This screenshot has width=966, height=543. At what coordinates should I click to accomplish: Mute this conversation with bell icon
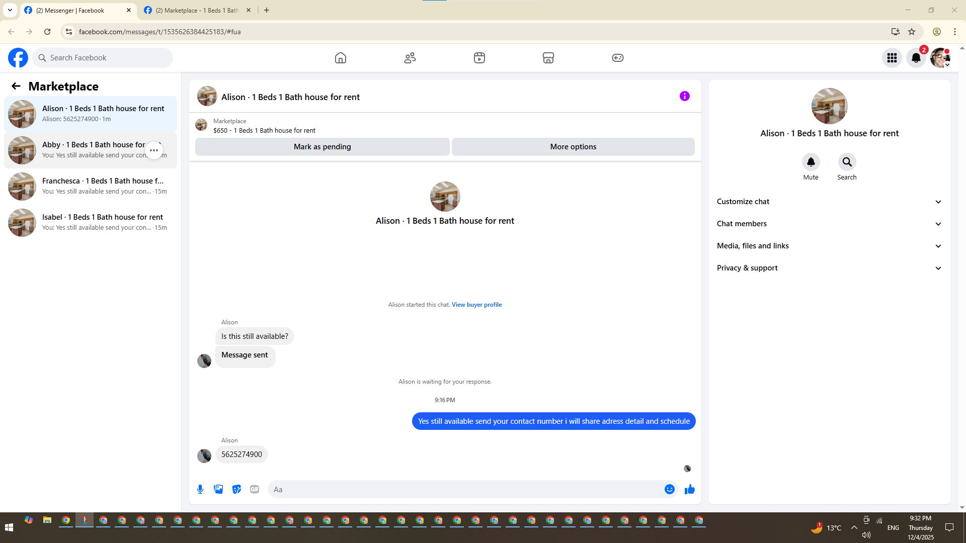coord(811,162)
